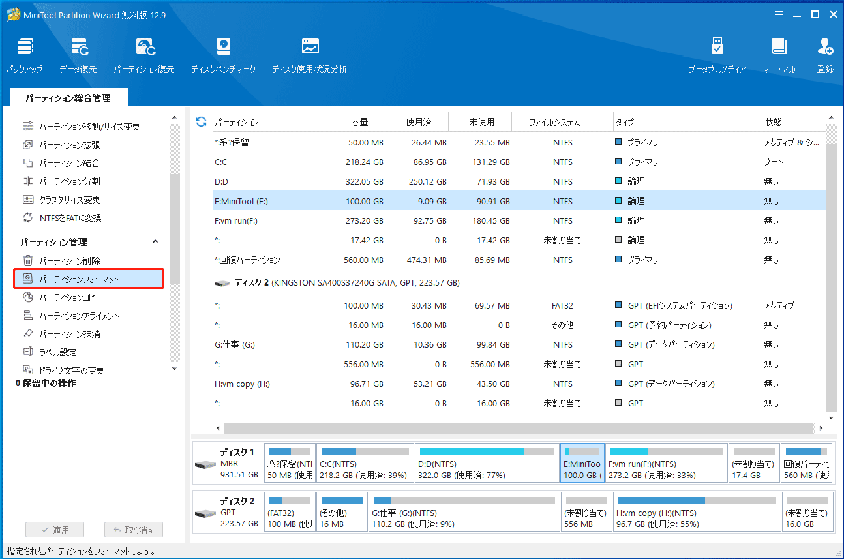
Task: Sort by パーティション column header
Action: coord(267,122)
